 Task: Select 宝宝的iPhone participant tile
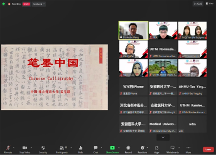pos(133,86)
